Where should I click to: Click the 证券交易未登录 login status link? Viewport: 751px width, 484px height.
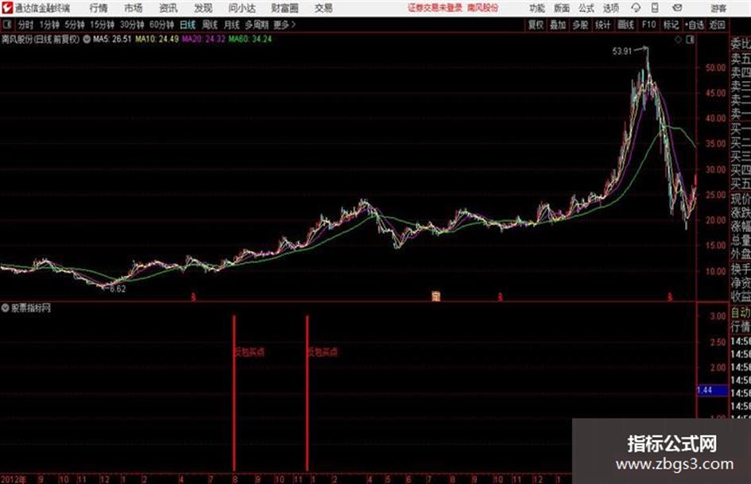435,8
